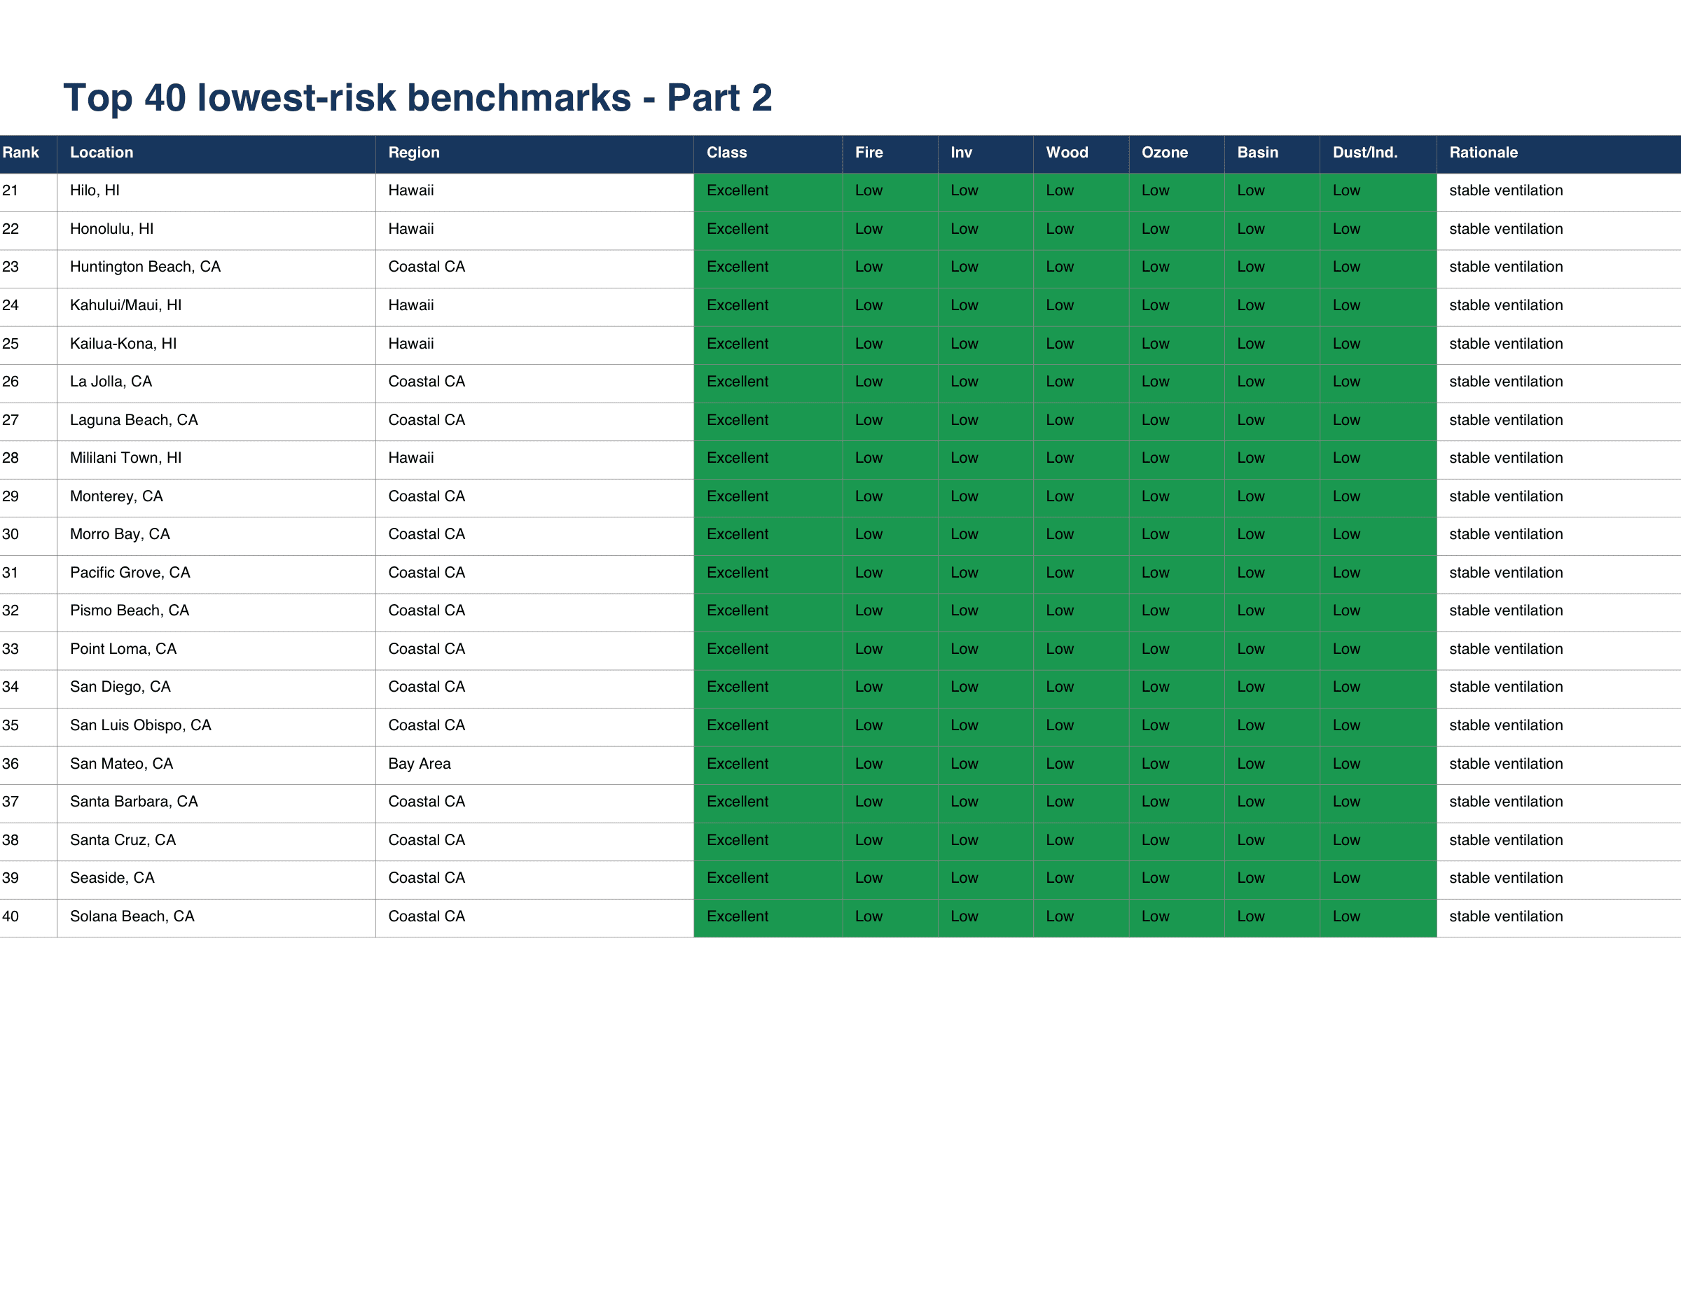
Task: Click rank number 40
Action: coord(28,917)
